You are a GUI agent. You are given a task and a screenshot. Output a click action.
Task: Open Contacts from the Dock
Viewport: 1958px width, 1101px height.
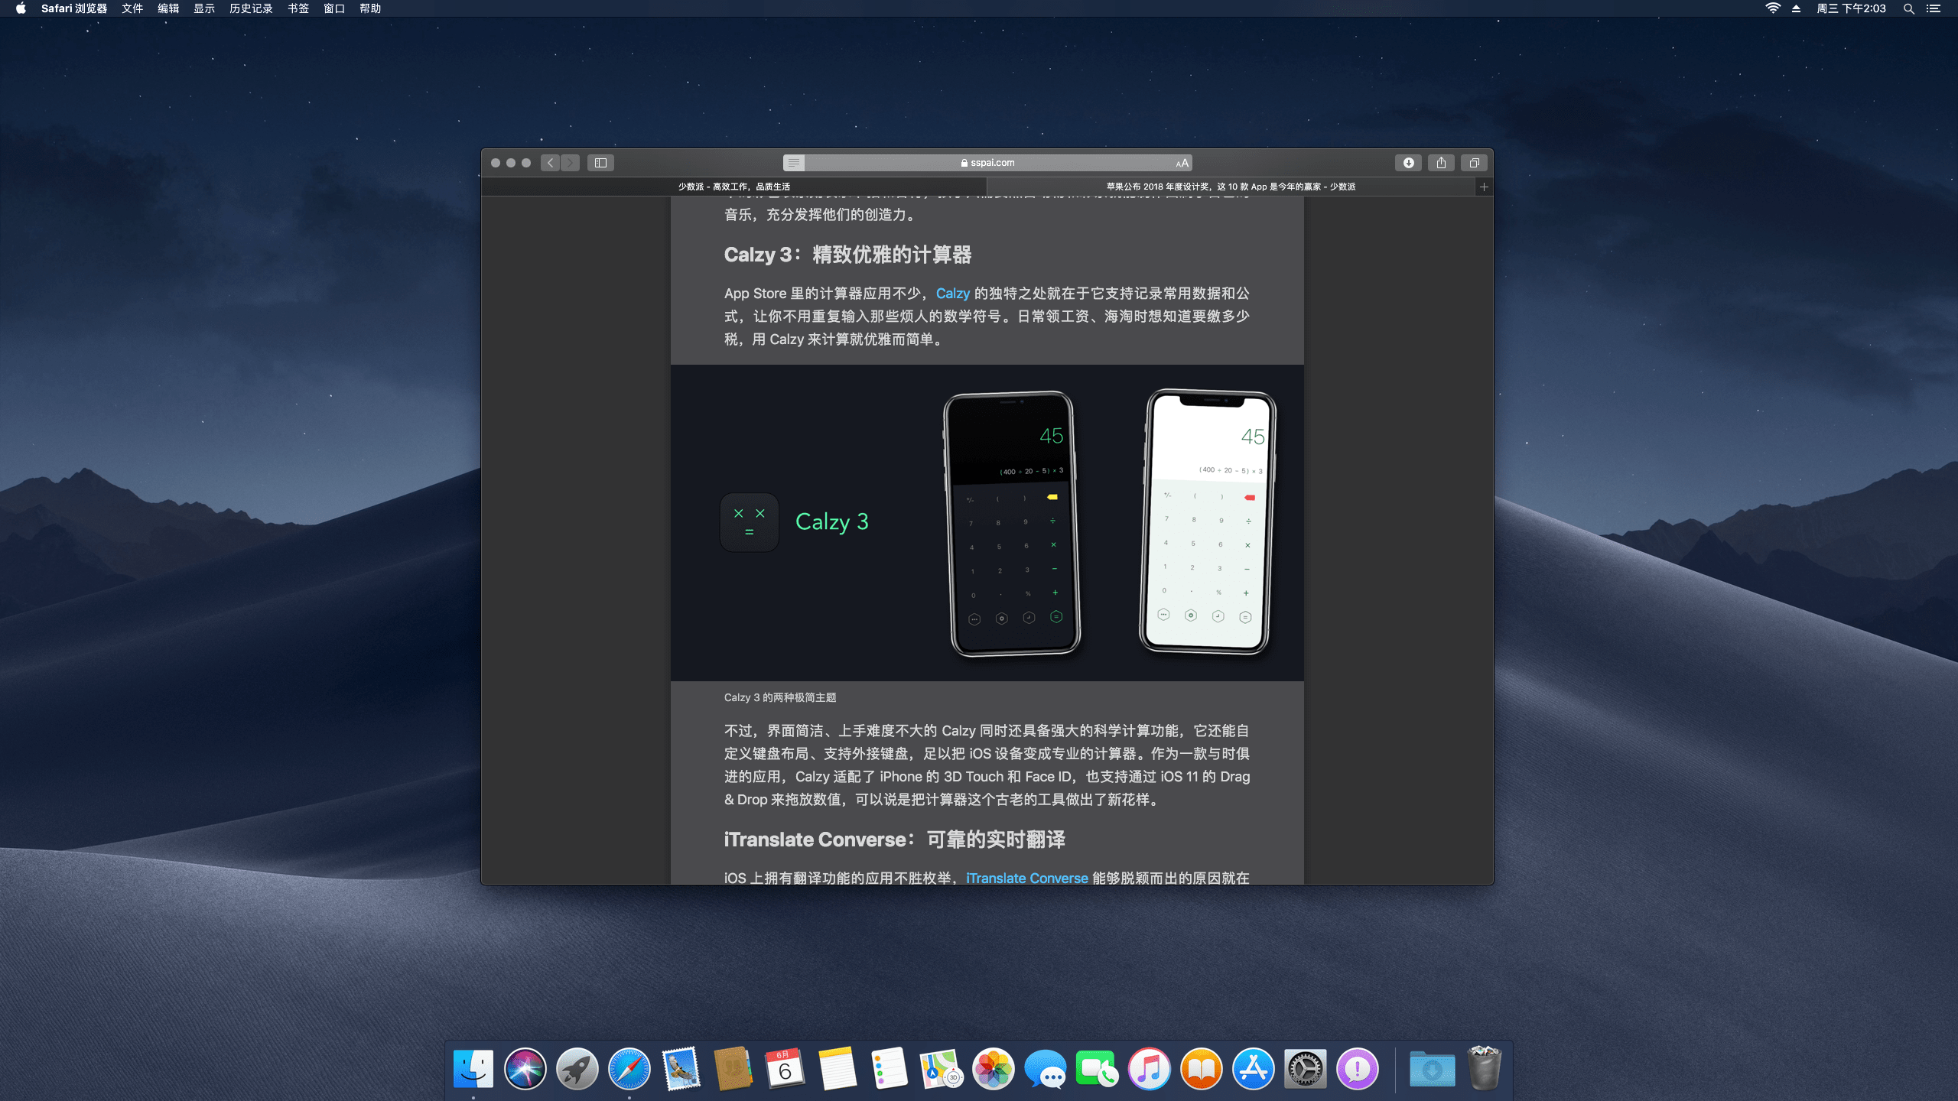[733, 1068]
